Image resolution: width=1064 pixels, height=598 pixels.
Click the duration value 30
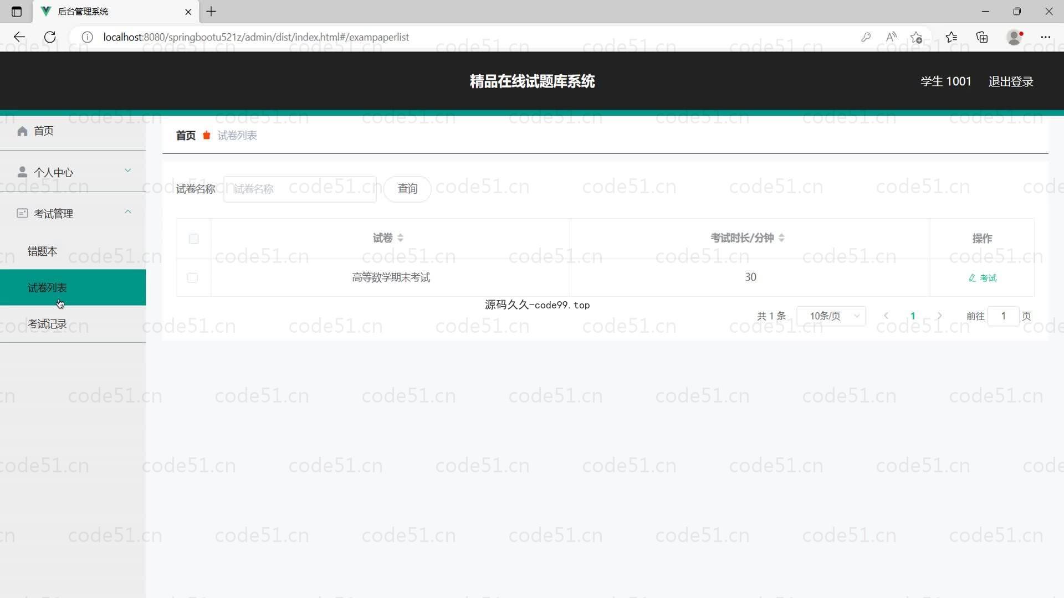(x=750, y=277)
